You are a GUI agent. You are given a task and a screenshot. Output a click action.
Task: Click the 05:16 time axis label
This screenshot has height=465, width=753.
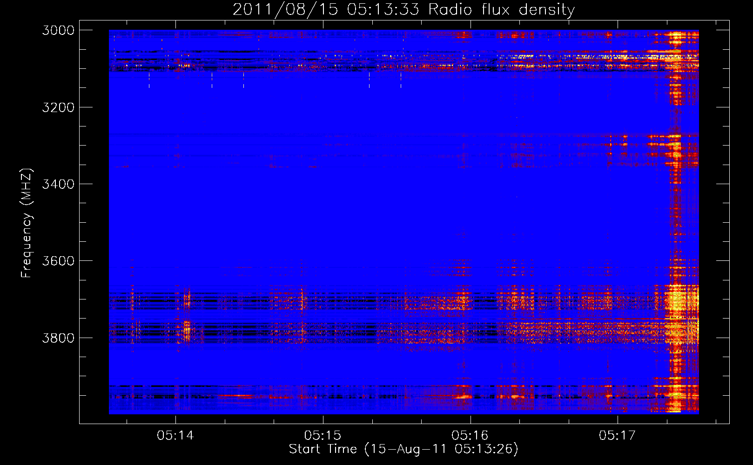point(470,436)
